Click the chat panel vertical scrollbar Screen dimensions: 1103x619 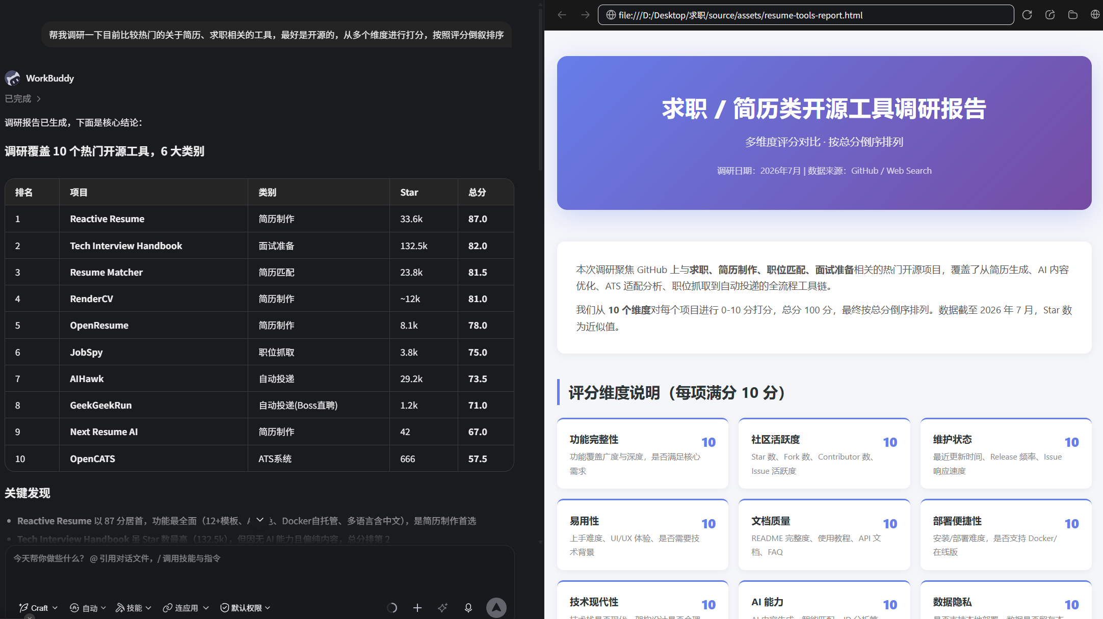[x=540, y=87]
